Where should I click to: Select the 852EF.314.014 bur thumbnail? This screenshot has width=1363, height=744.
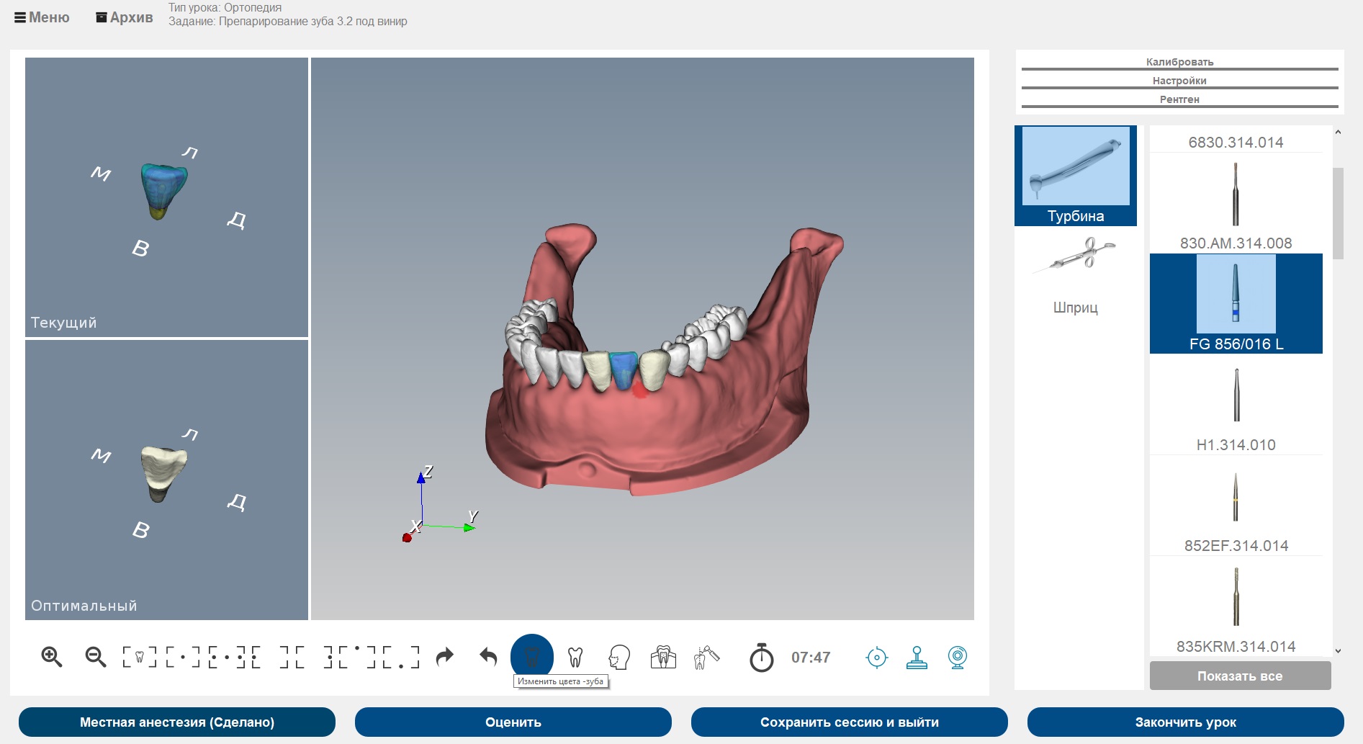coord(1236,498)
